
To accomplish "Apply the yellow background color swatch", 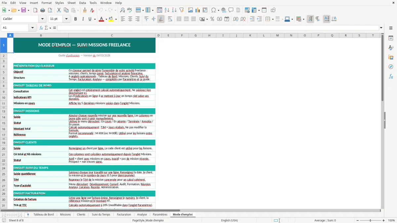I will [111, 19].
